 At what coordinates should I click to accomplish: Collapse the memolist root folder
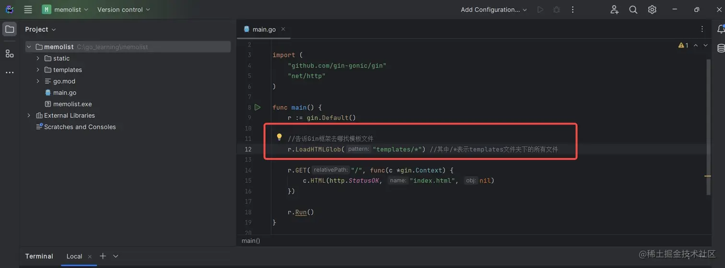coord(29,47)
